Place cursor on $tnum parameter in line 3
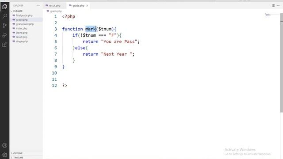 (105, 29)
